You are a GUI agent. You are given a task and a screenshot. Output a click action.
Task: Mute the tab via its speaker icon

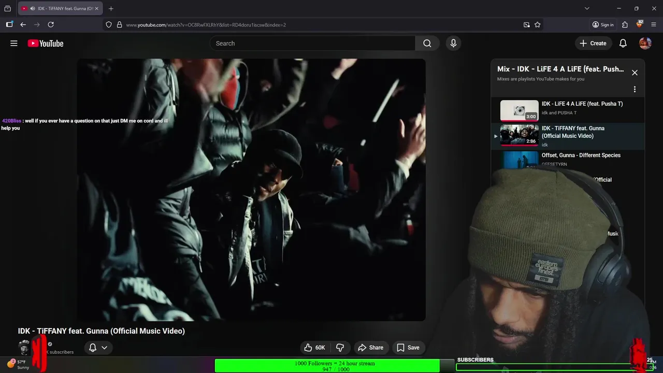[33, 9]
